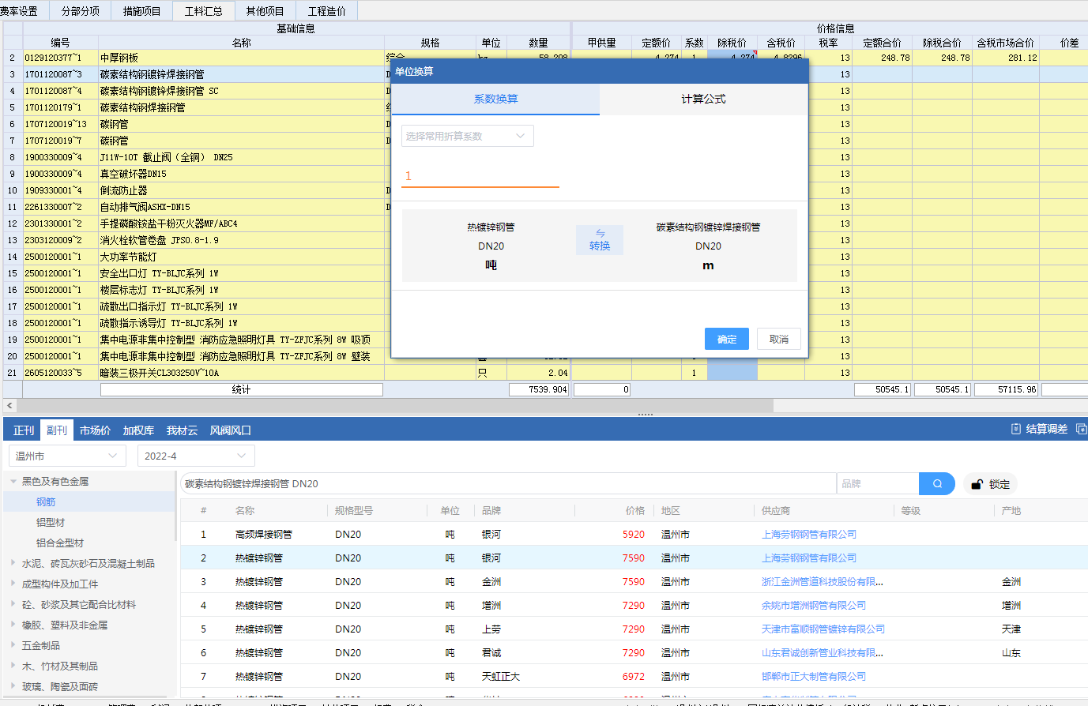Click the unlock padlock icon beside 锁定
Image resolution: width=1088 pixels, height=706 pixels.
click(977, 484)
